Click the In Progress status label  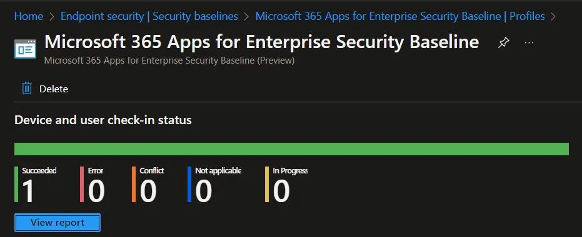[x=290, y=171]
